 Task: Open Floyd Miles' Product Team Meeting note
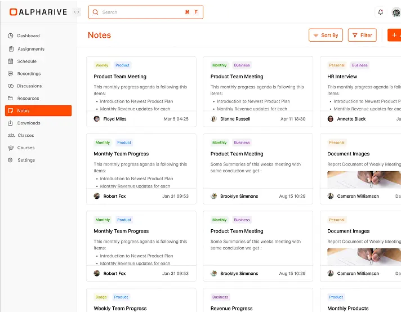pyautogui.click(x=120, y=77)
